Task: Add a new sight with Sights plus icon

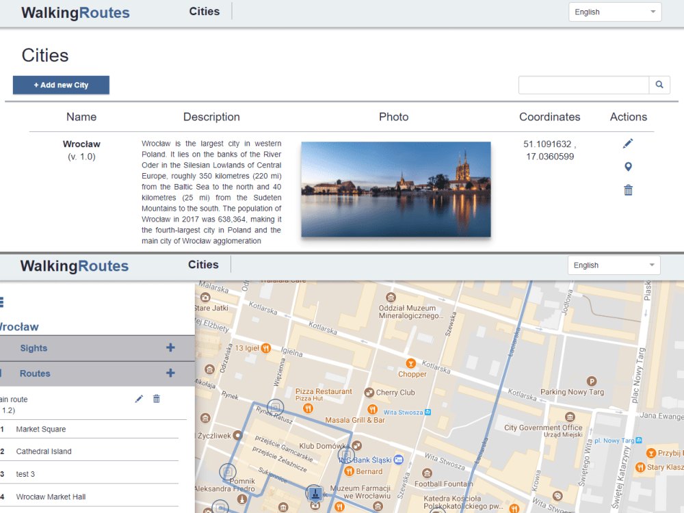Action: pos(170,347)
